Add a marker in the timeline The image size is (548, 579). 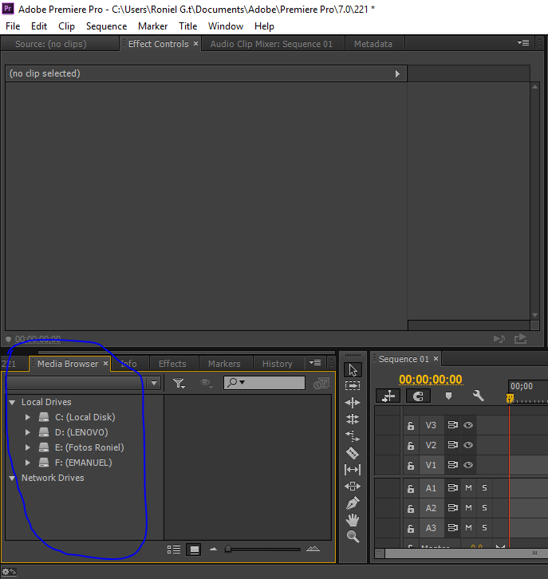tap(448, 396)
